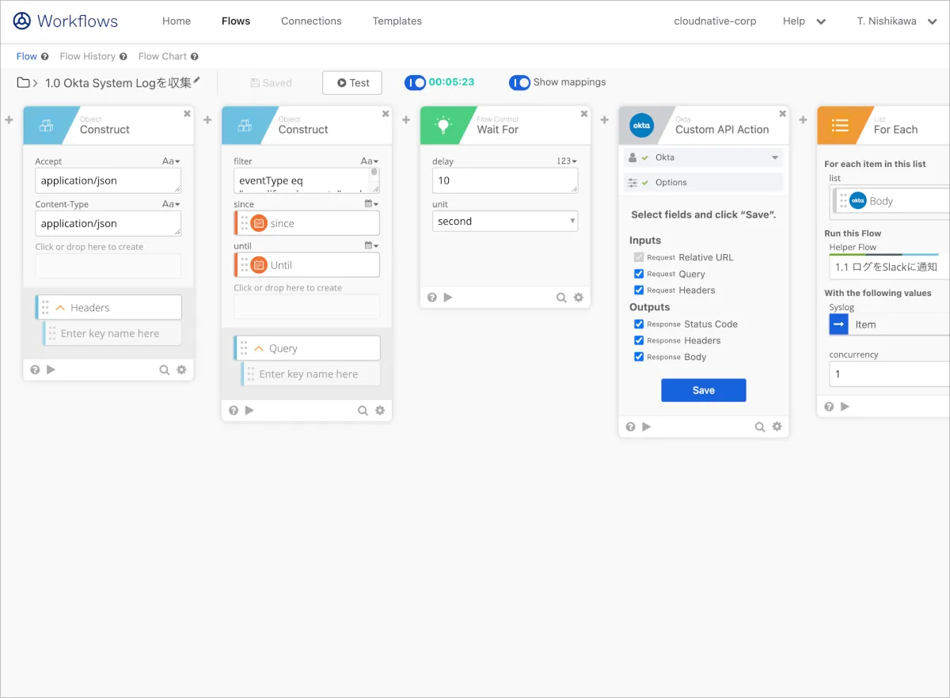
Task: Change filter field type dropdown
Action: (x=370, y=161)
